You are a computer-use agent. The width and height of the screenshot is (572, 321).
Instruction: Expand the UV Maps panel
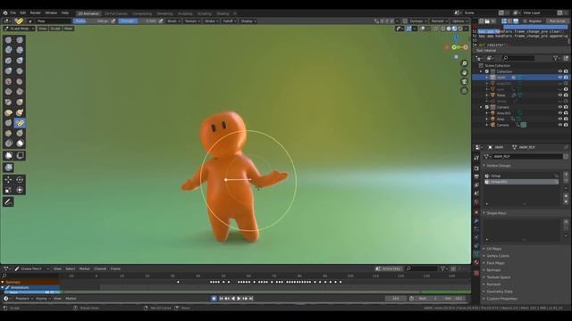(x=494, y=249)
